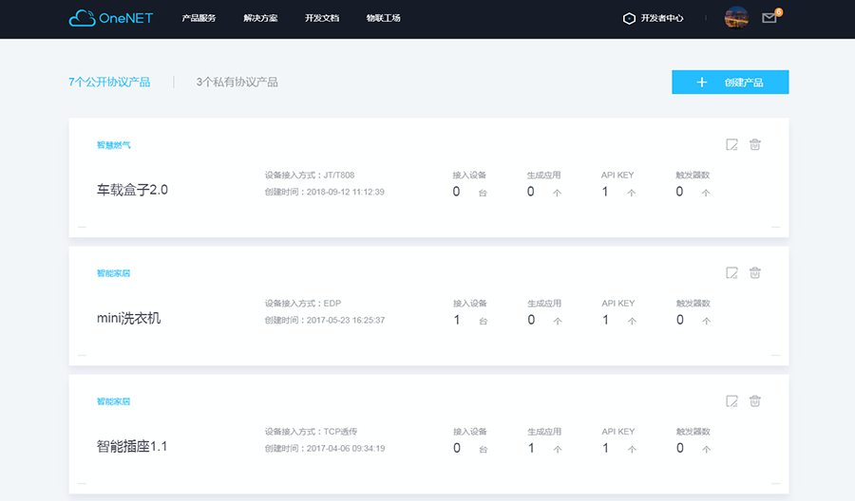This screenshot has width=855, height=501.
Task: Open the 智能插座1.1 product name
Action: click(132, 447)
